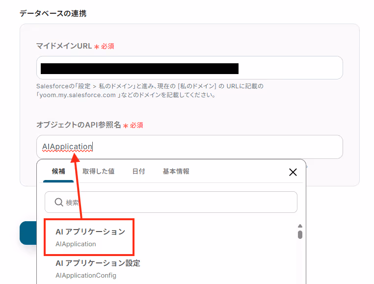Click the scroll up arrow of candidate list
The image size is (374, 284).
tap(300, 226)
